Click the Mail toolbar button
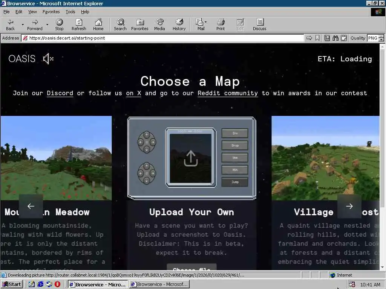 [x=200, y=24]
